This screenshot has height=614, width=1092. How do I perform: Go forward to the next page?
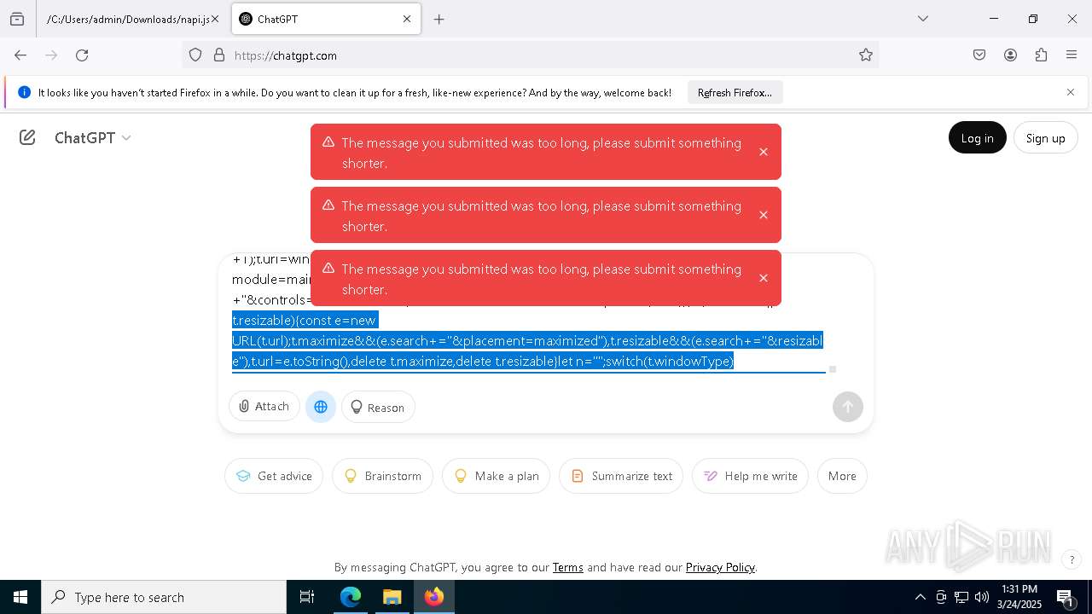(x=51, y=55)
